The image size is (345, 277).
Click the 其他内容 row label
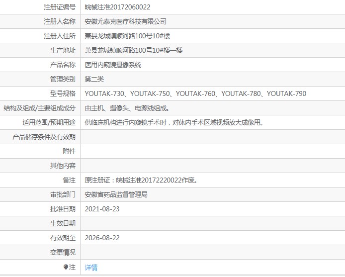click(x=63, y=166)
